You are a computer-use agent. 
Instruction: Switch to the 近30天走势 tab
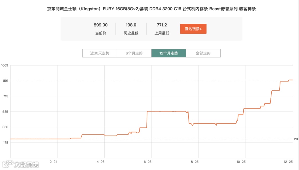point(100,53)
